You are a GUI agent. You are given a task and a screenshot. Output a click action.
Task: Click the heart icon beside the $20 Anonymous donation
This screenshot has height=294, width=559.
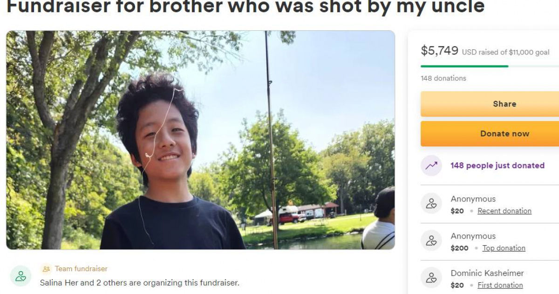click(x=431, y=203)
